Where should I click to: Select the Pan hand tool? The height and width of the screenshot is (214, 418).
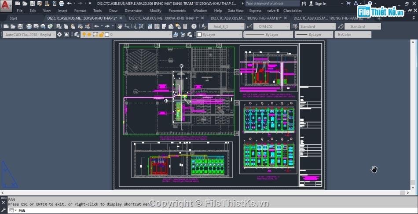click(x=120, y=26)
